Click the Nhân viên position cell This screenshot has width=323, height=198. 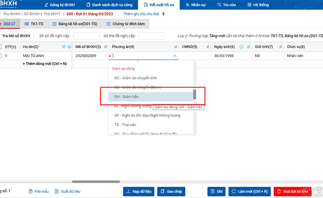coord(295,56)
